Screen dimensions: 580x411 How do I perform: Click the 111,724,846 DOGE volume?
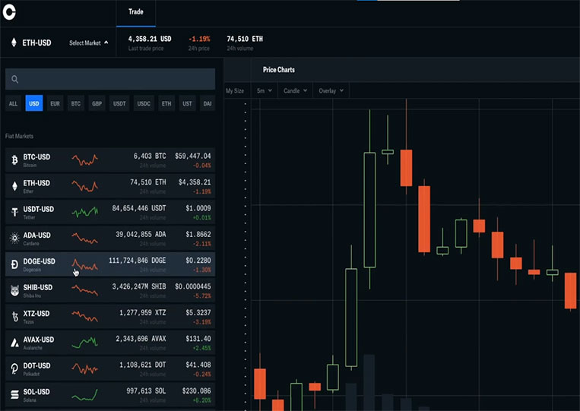tap(138, 261)
